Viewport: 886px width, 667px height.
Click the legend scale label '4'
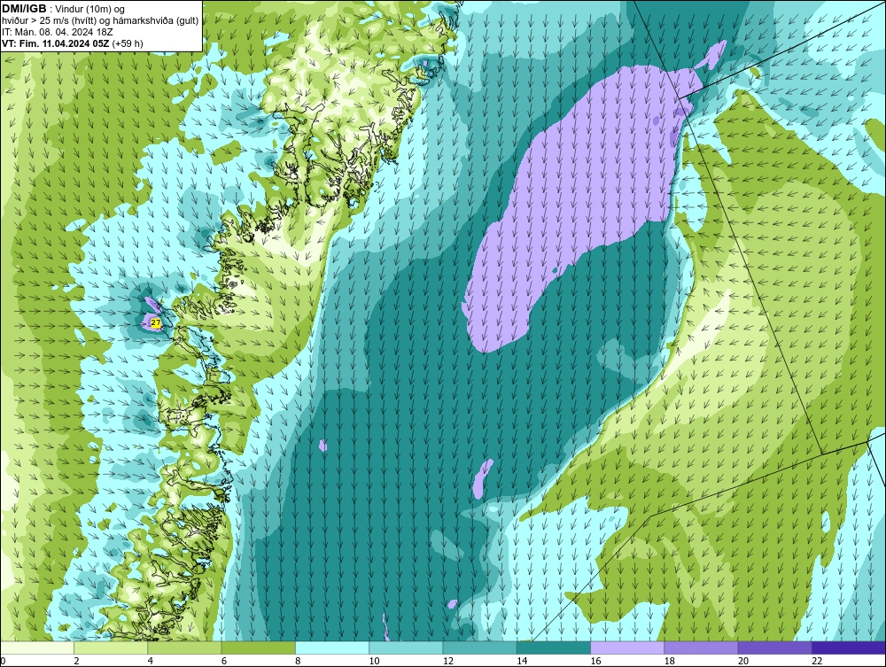(151, 662)
